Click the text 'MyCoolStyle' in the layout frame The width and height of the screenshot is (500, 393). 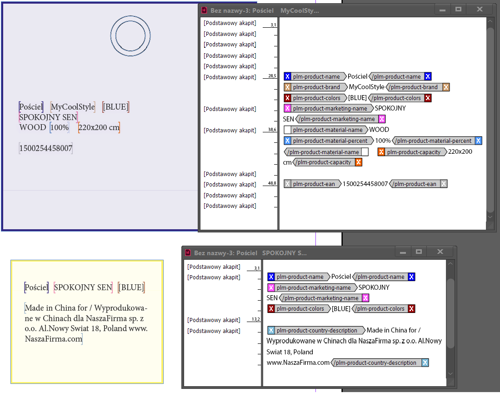(x=73, y=107)
